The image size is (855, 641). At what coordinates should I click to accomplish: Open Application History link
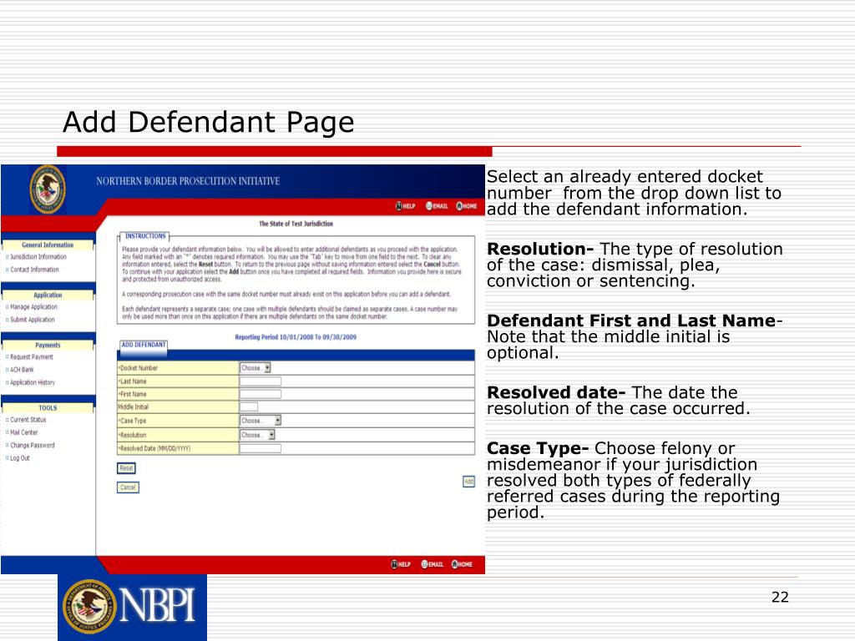33,382
